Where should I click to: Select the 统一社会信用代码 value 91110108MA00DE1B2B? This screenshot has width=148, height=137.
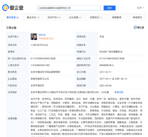[43, 58]
